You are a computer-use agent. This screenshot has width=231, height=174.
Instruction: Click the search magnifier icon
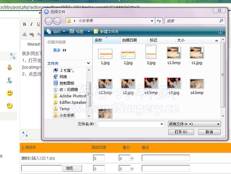221,21
